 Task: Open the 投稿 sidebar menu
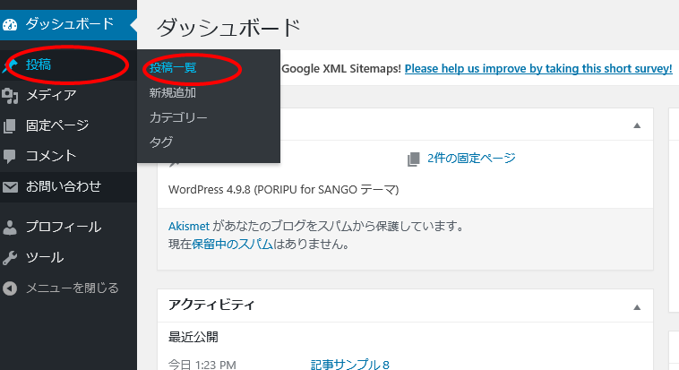coord(68,65)
